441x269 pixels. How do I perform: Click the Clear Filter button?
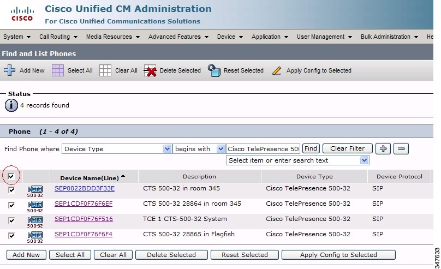tap(347, 148)
